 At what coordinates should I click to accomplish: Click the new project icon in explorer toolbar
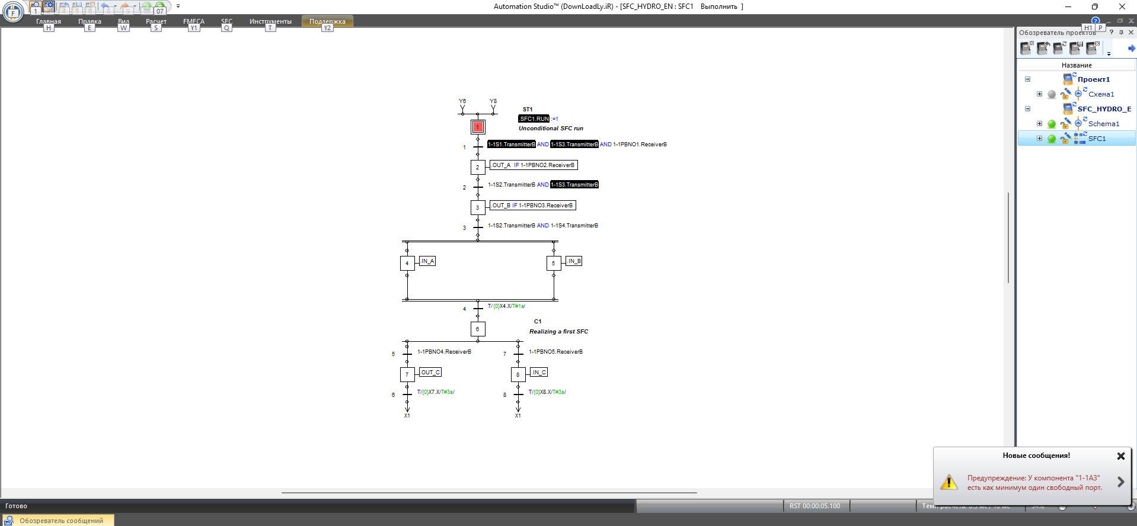pos(1027,48)
